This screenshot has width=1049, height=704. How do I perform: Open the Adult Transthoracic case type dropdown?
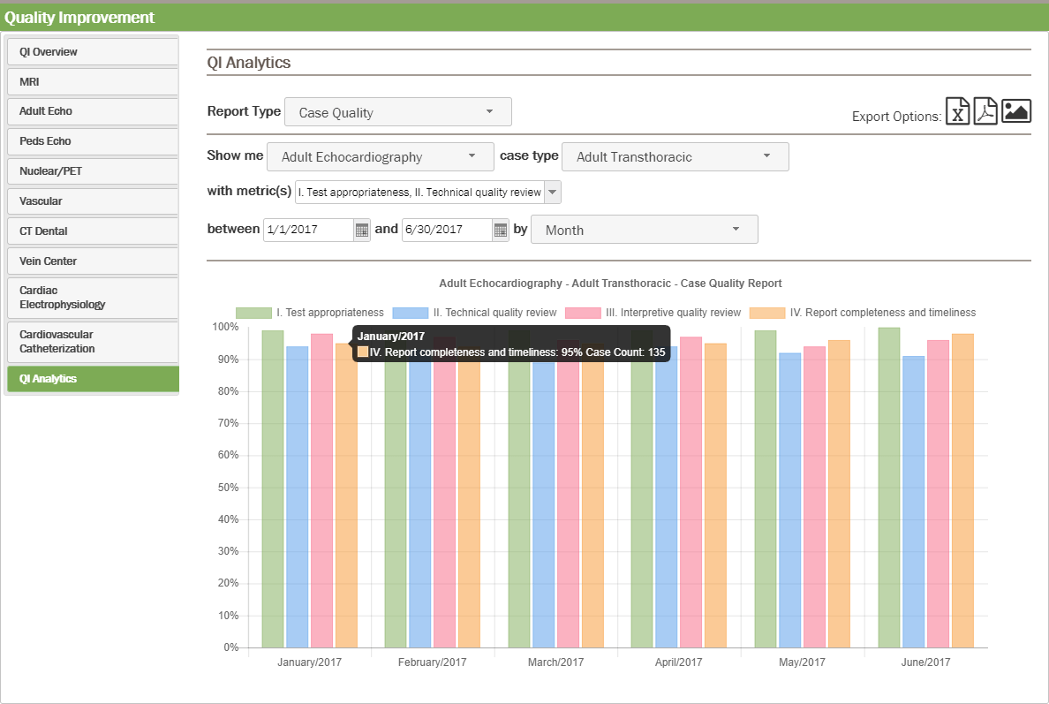point(675,156)
